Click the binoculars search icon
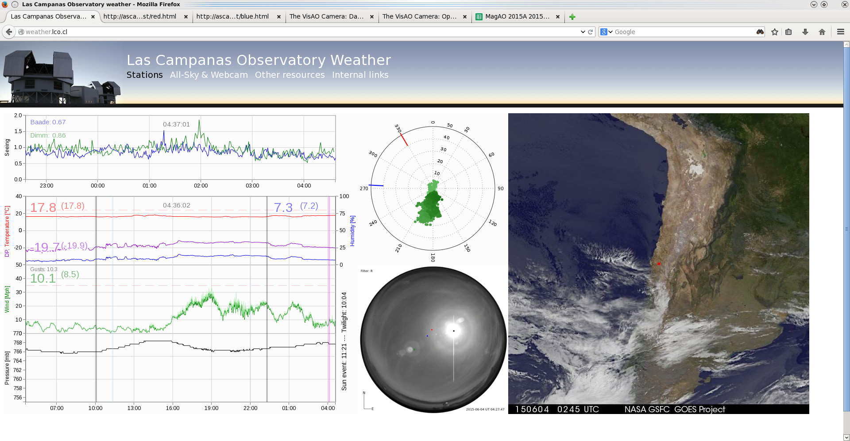 tap(760, 32)
